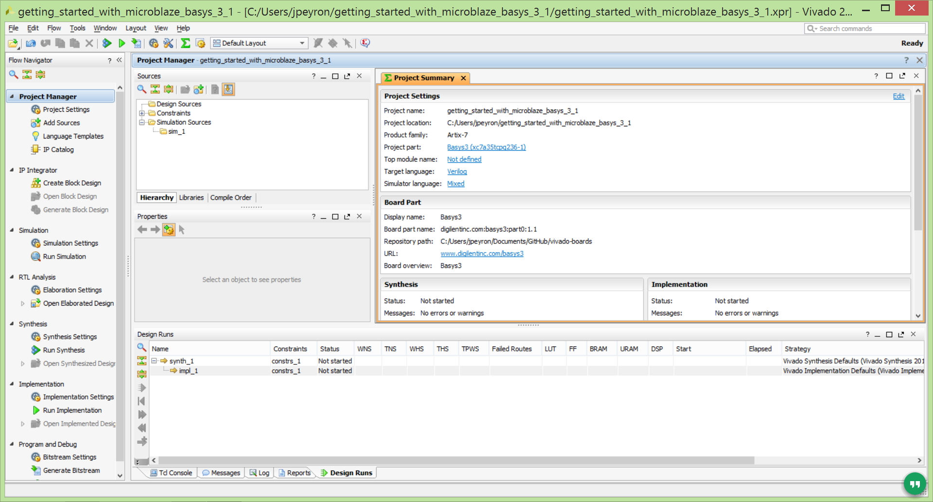Collapse synth_1 run in Design Runs

coord(154,361)
